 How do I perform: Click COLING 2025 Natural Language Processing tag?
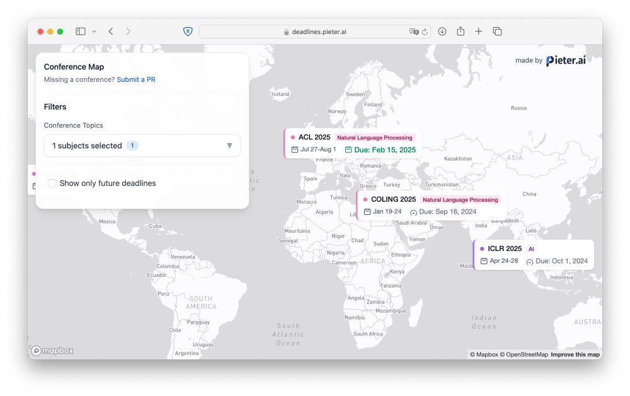point(460,200)
